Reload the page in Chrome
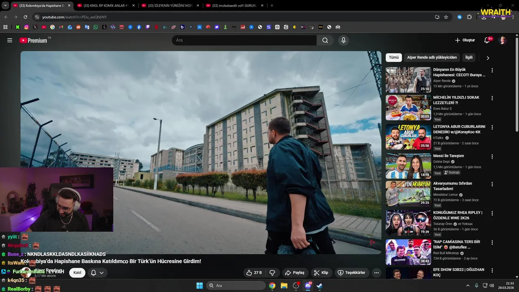The image size is (519, 292). 25,17
